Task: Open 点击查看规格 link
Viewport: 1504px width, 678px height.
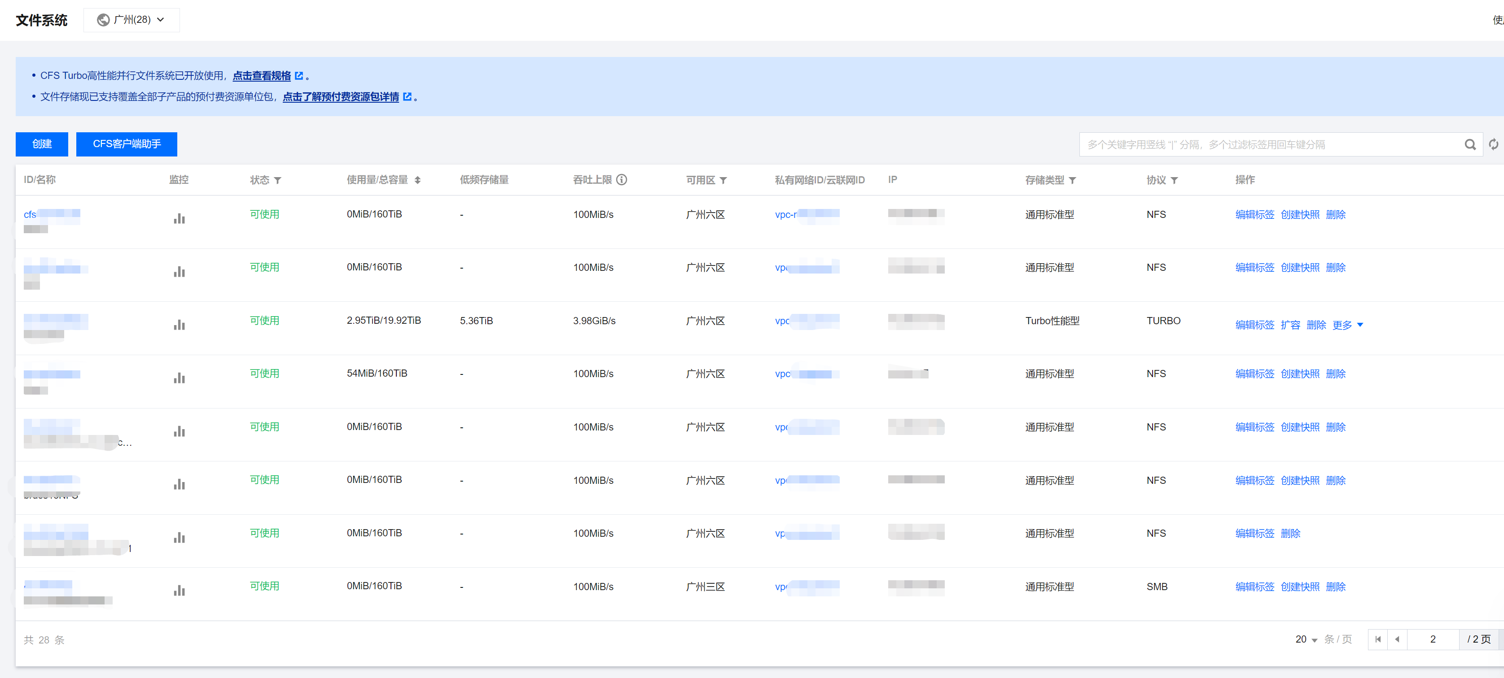Action: click(262, 76)
